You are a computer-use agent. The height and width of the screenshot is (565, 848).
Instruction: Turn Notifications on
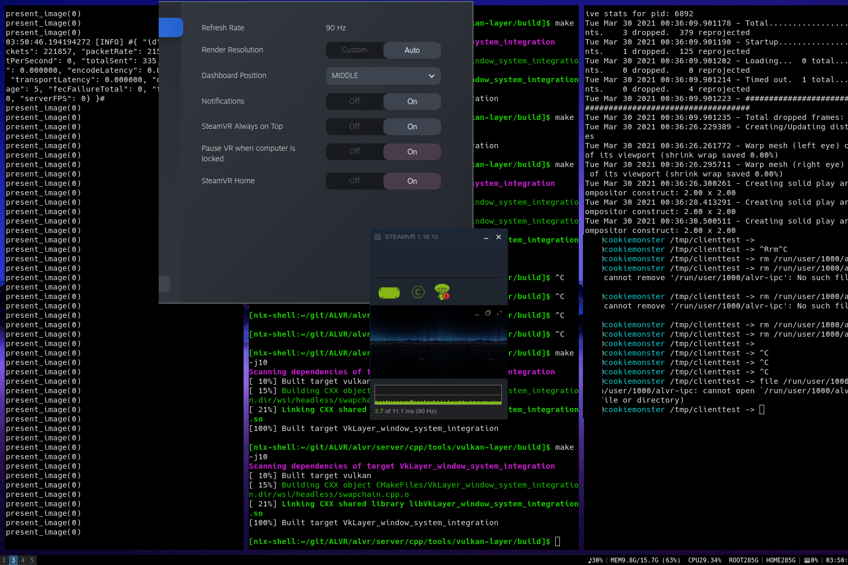pos(412,102)
